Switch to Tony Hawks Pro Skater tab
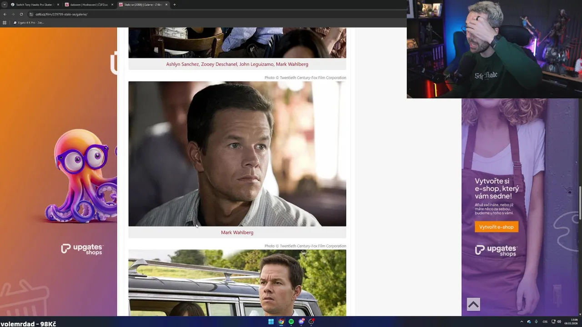This screenshot has height=327, width=582. [x=35, y=5]
